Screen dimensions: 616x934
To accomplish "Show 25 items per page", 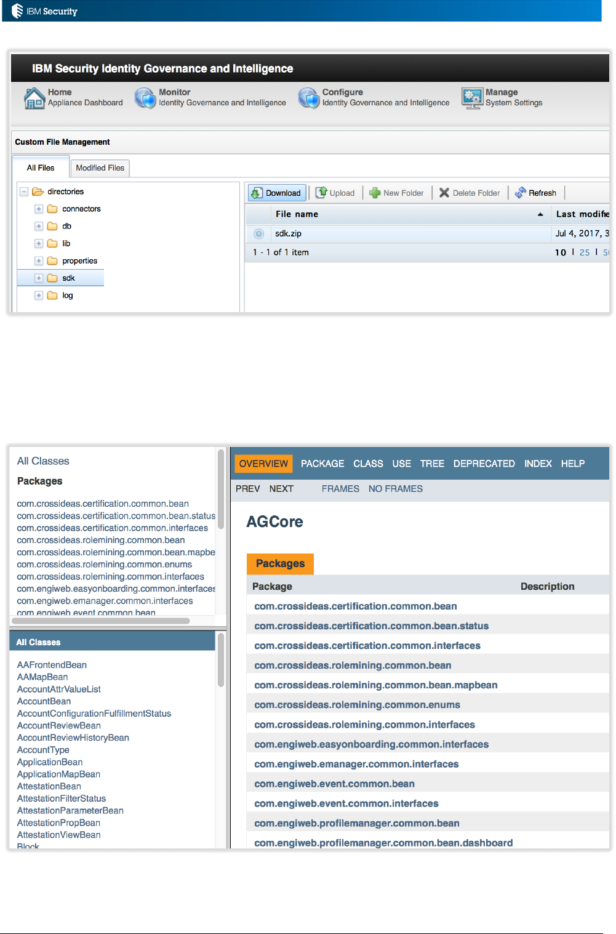I will (585, 252).
